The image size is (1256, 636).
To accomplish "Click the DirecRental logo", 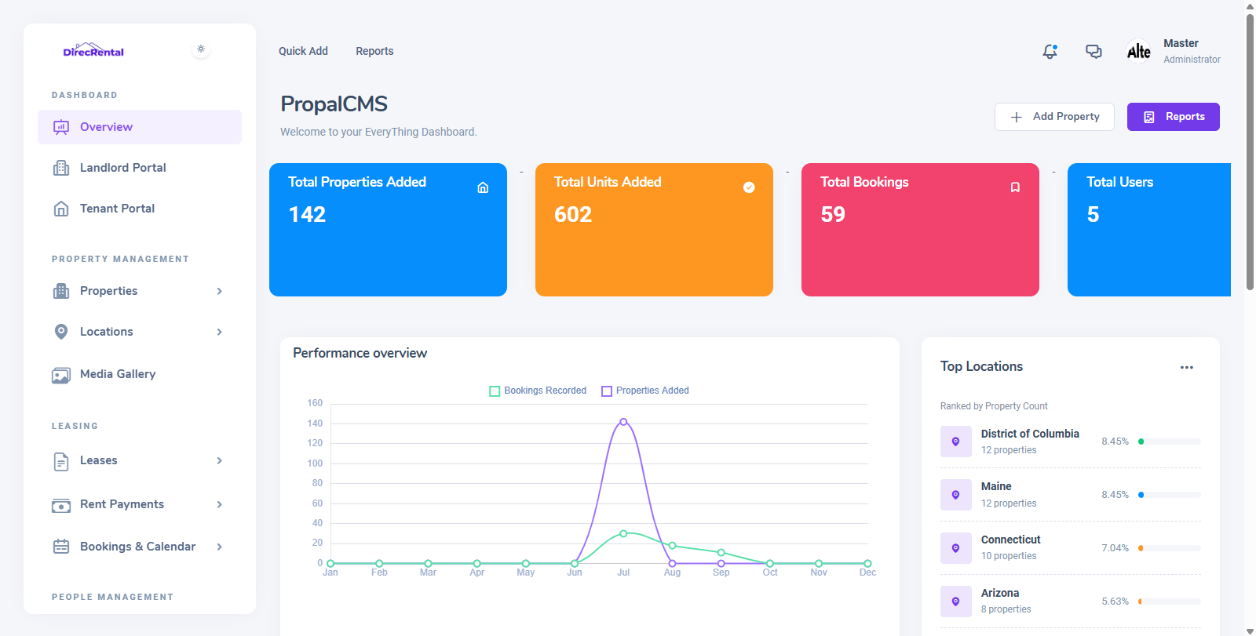I will point(93,51).
